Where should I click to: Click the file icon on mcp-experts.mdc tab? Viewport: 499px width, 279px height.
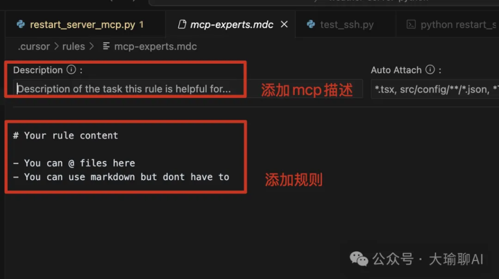182,24
